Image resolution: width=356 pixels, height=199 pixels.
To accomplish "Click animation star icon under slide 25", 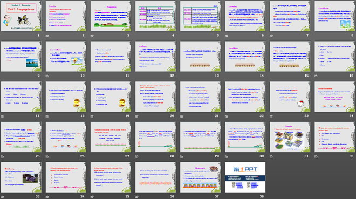I will (2, 156).
